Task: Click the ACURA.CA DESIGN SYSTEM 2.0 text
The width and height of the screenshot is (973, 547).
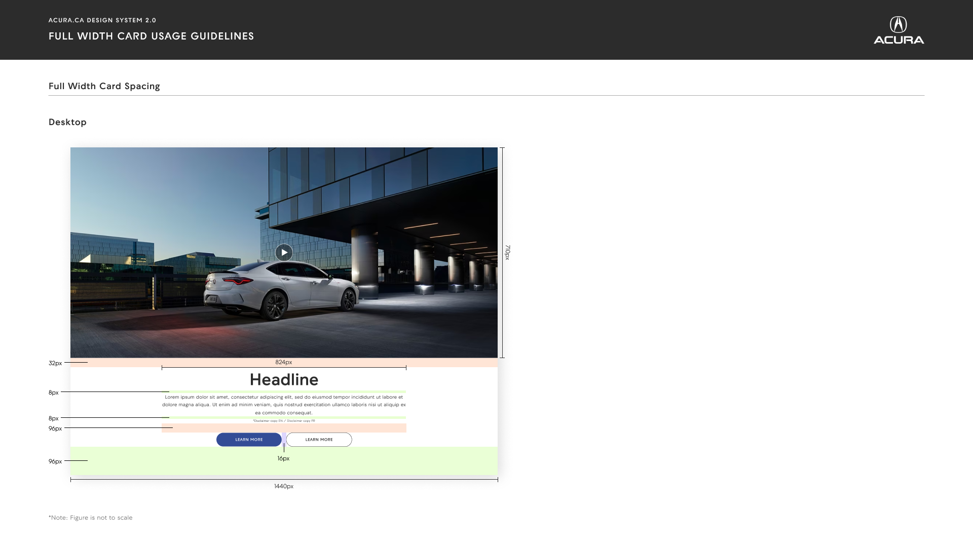Action: click(x=102, y=20)
